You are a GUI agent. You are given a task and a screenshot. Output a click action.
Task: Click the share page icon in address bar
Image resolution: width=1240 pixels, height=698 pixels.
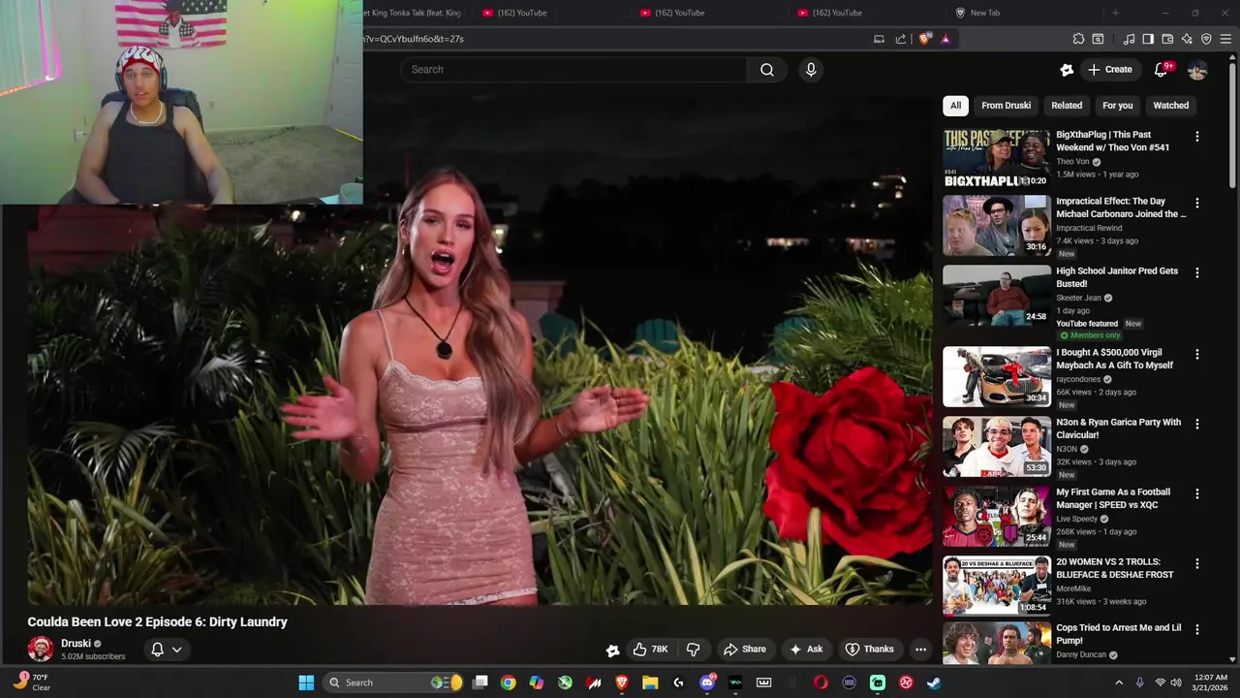pos(901,39)
